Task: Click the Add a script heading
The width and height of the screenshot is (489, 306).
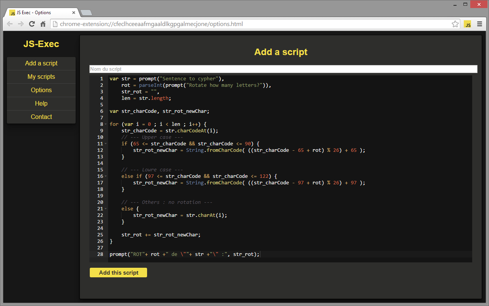Action: point(281,52)
